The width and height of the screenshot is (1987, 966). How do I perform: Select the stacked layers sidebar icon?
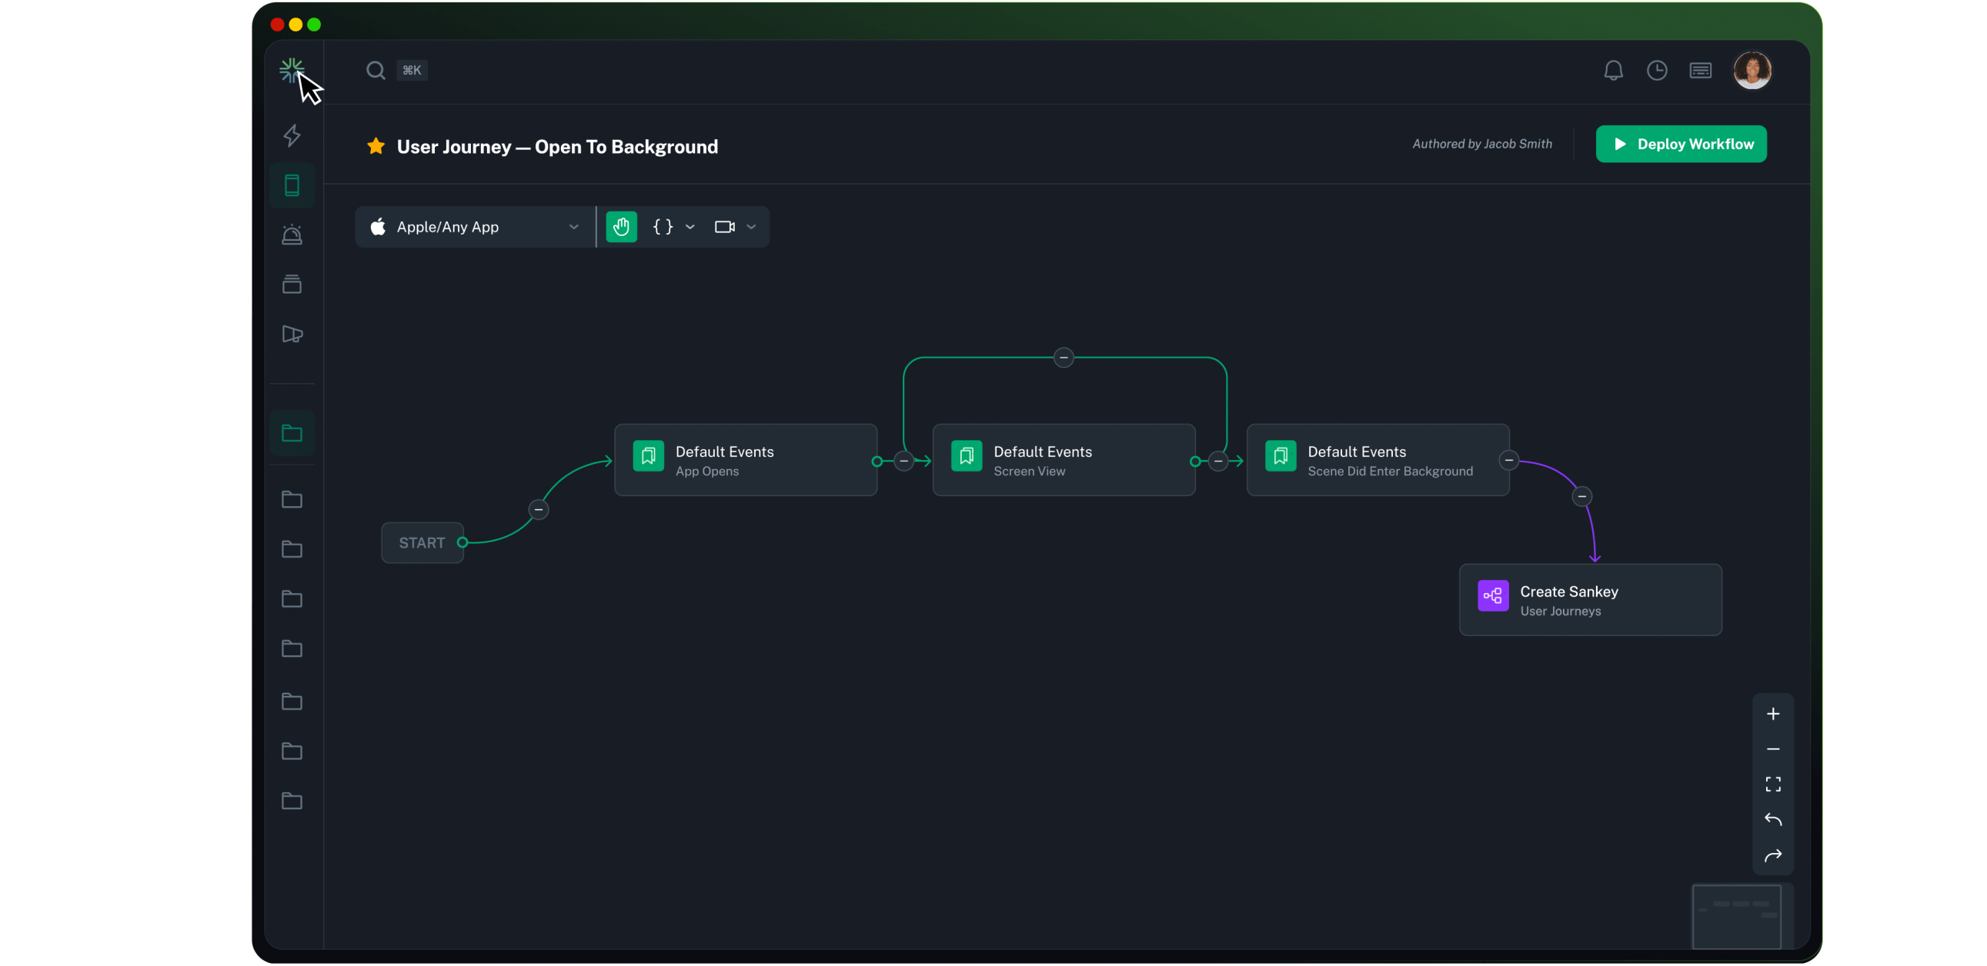coord(292,284)
